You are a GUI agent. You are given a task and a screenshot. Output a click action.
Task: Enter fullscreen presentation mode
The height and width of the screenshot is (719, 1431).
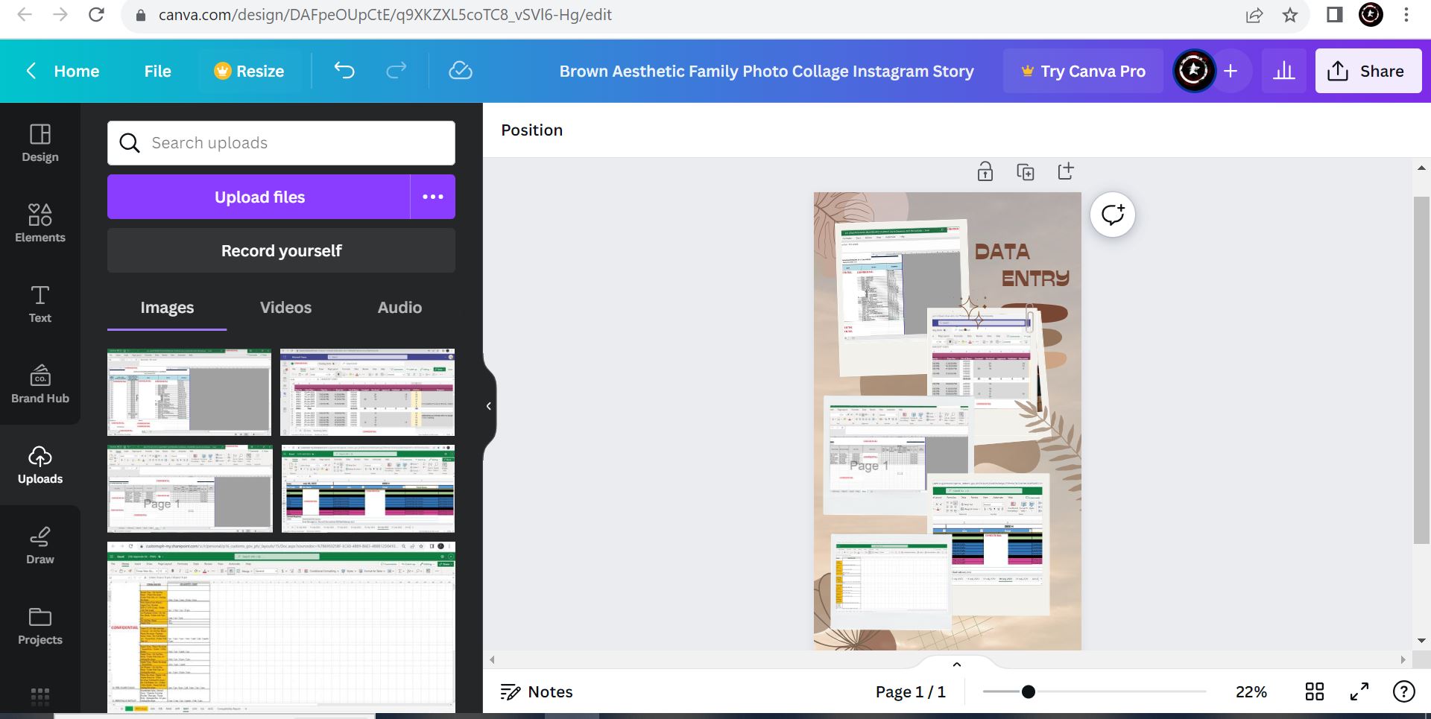point(1359,691)
